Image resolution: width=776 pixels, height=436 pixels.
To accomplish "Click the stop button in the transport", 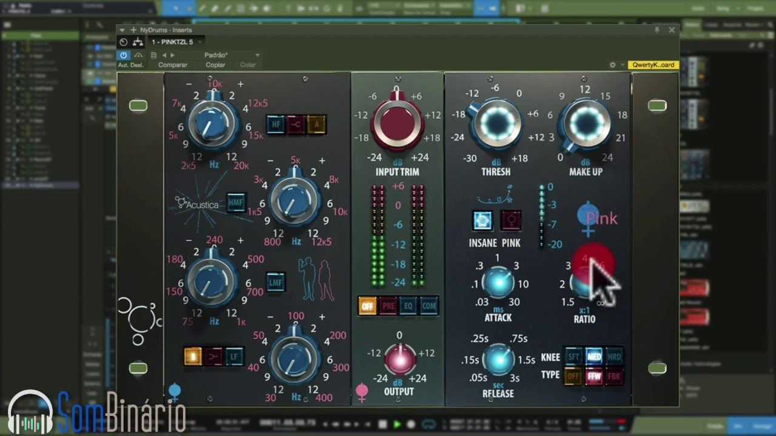I will (383, 424).
